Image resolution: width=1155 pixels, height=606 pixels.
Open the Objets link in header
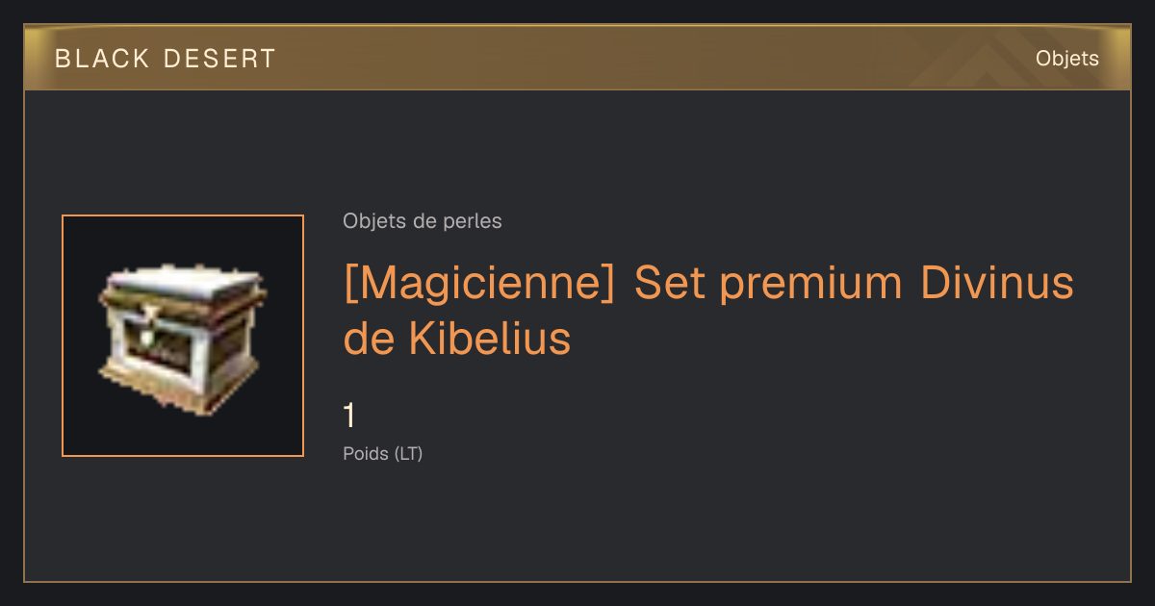click(1067, 59)
